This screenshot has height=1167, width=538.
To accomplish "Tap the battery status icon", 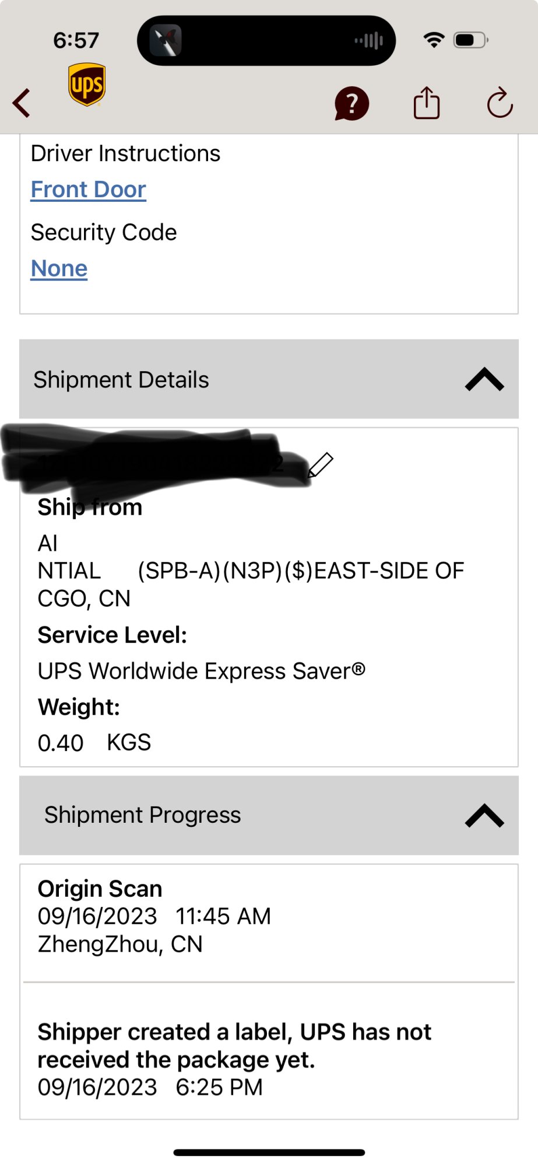I will point(471,40).
